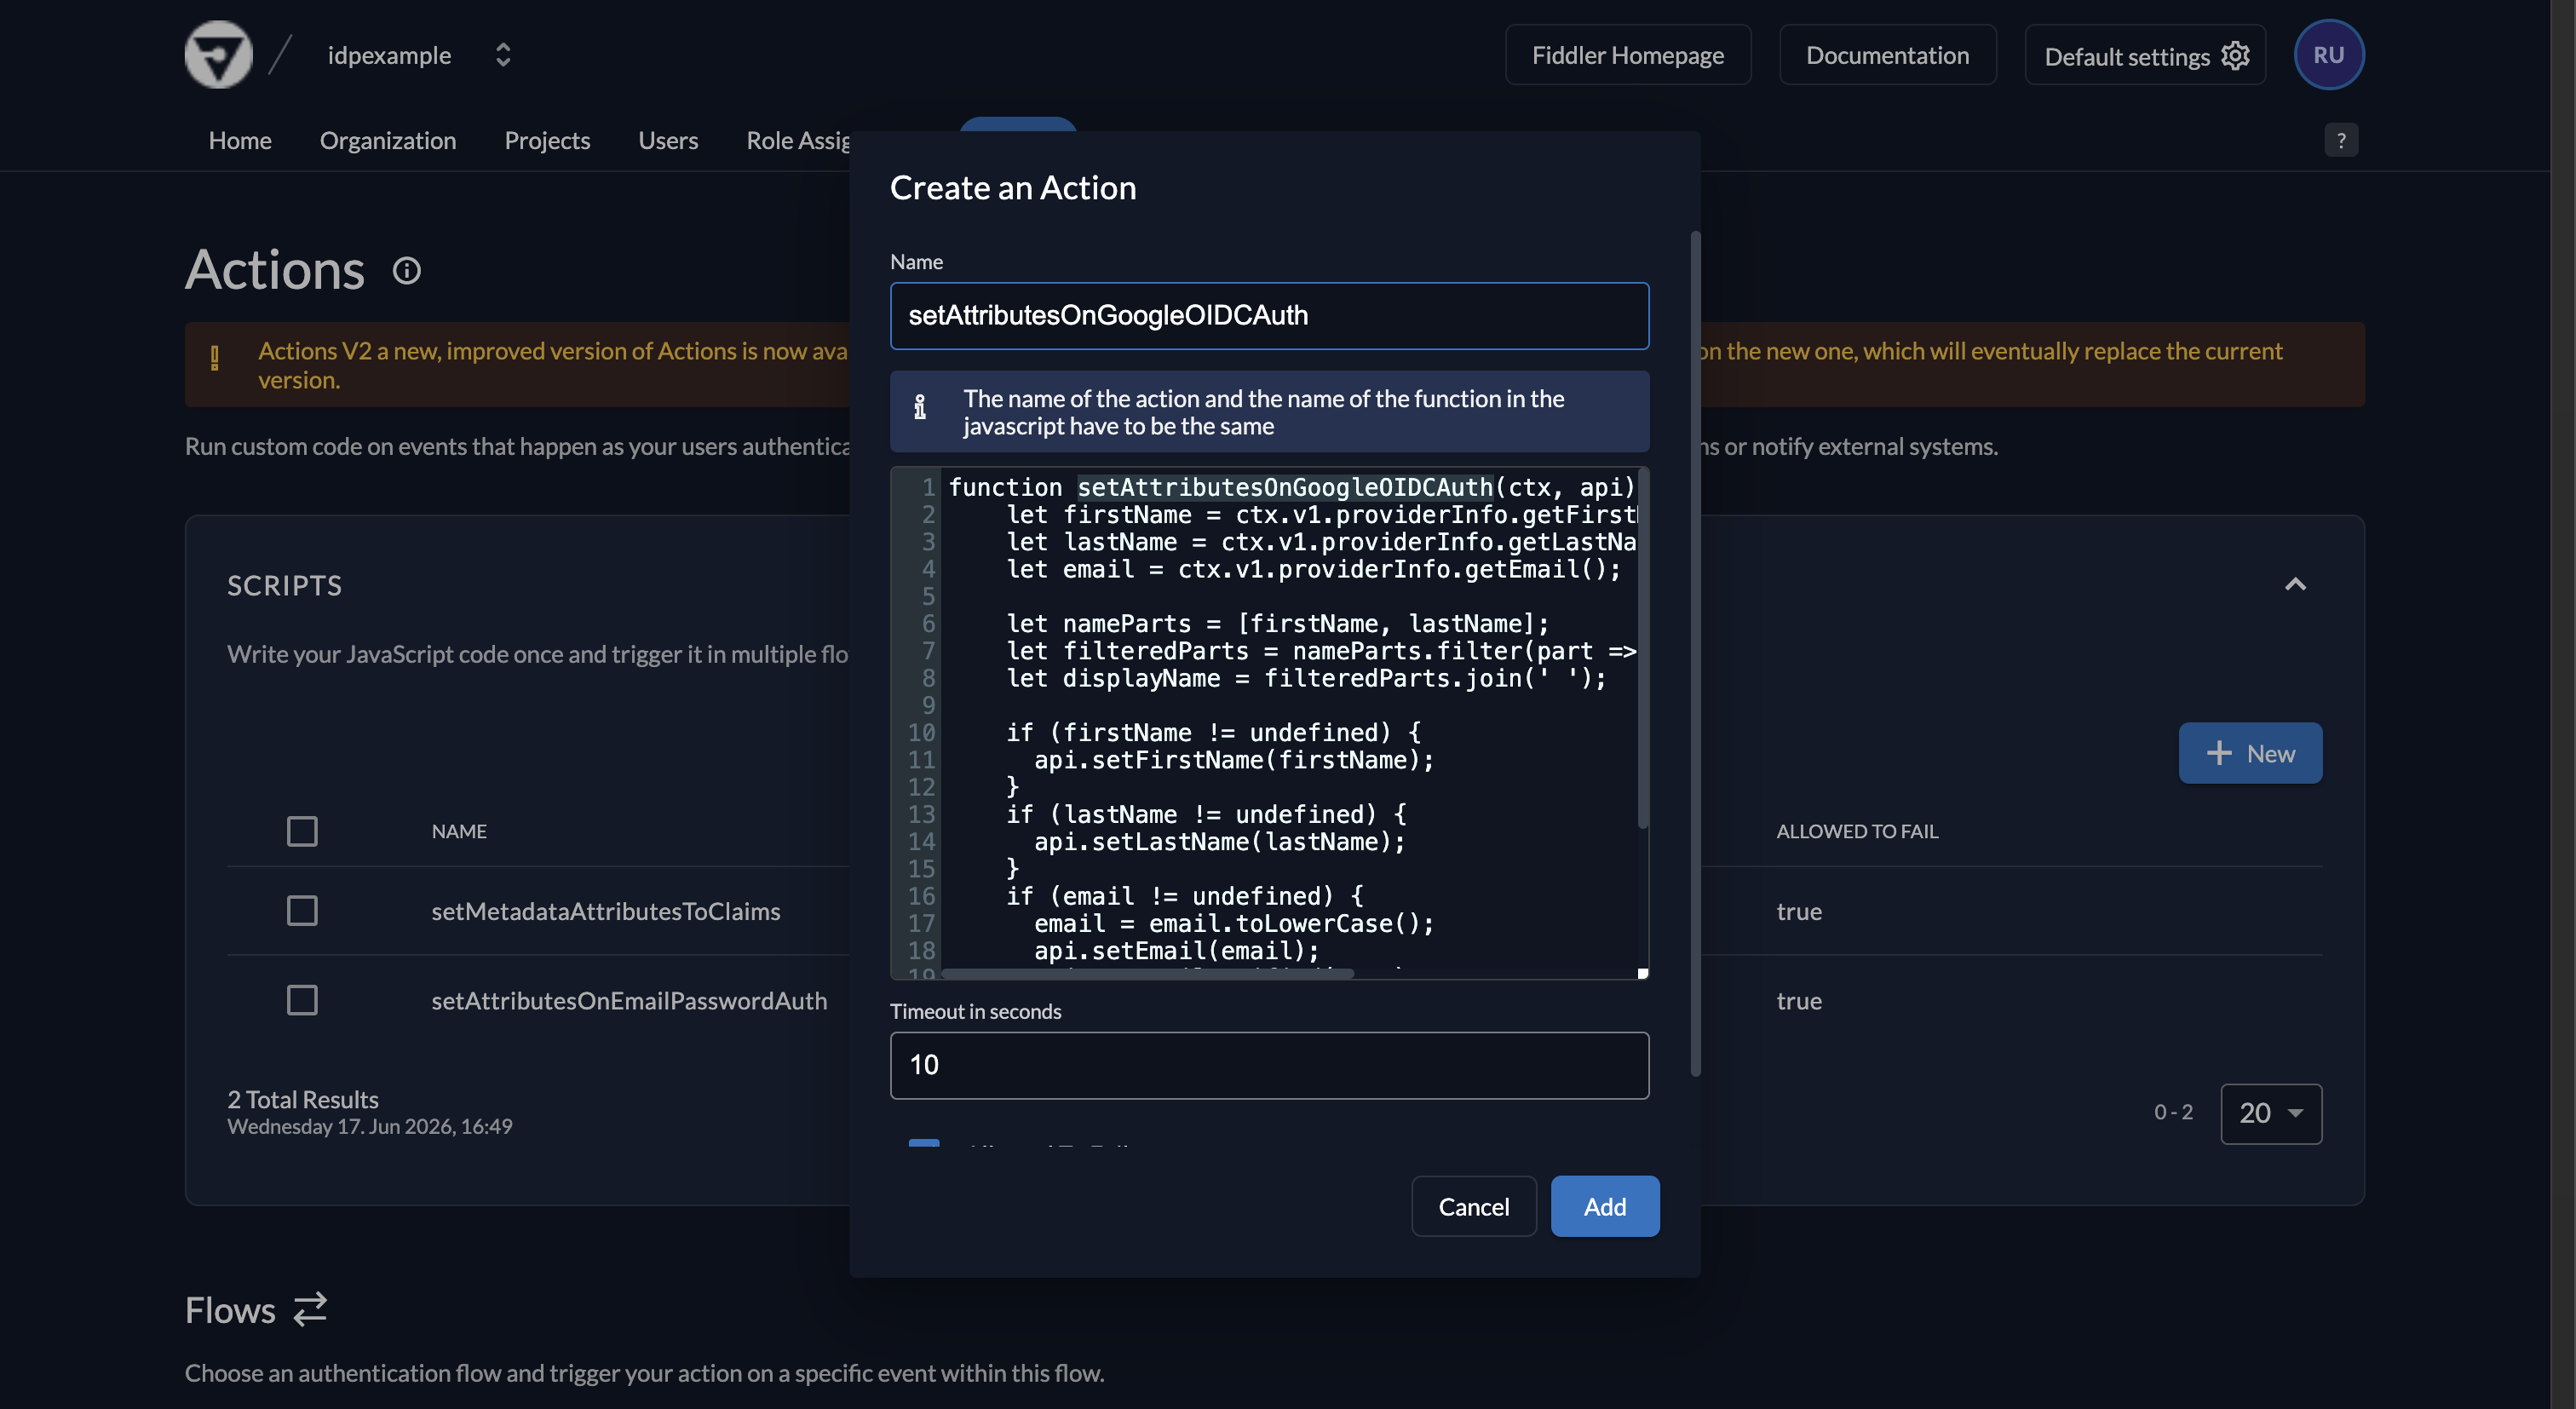The width and height of the screenshot is (2576, 1409).
Task: Click the Timeout in seconds field
Action: point(1269,1065)
